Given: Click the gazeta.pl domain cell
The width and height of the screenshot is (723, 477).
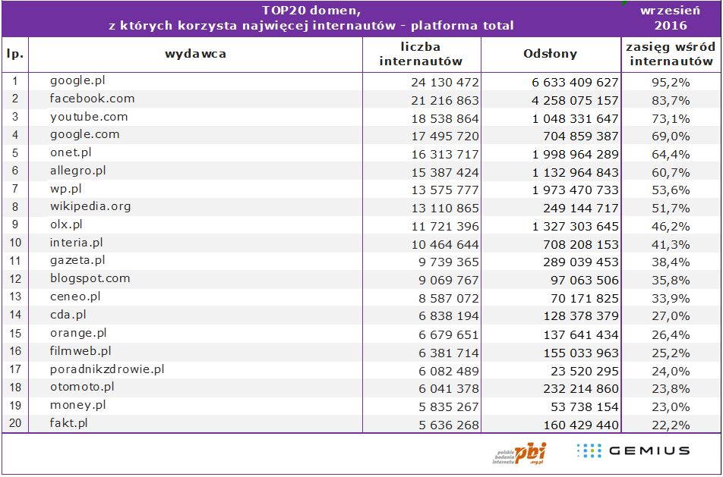Looking at the screenshot, I should [x=77, y=261].
